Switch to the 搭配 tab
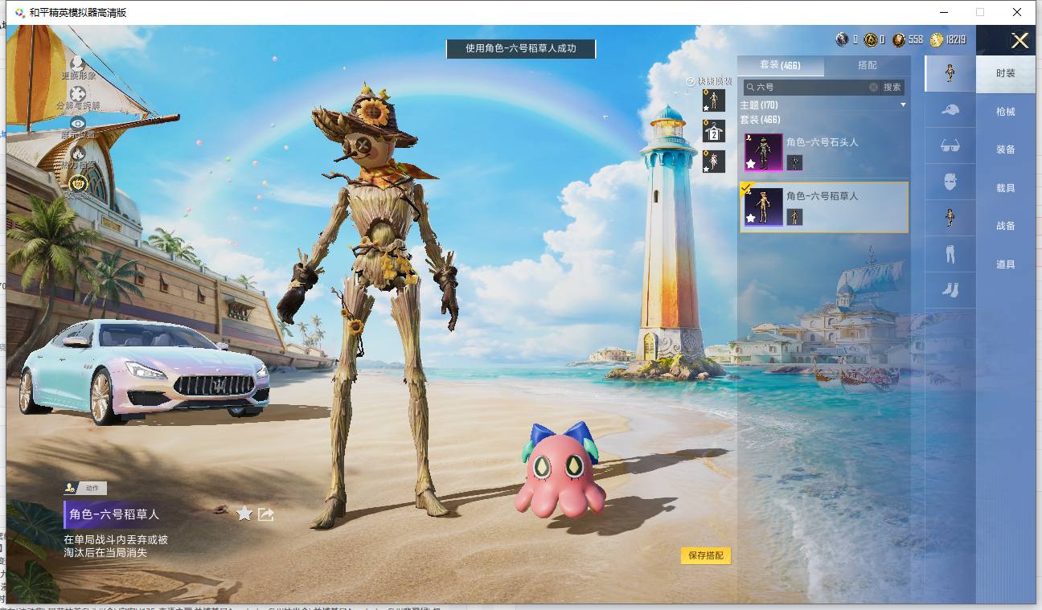Viewport: 1042px width, 610px height. pyautogui.click(x=868, y=65)
